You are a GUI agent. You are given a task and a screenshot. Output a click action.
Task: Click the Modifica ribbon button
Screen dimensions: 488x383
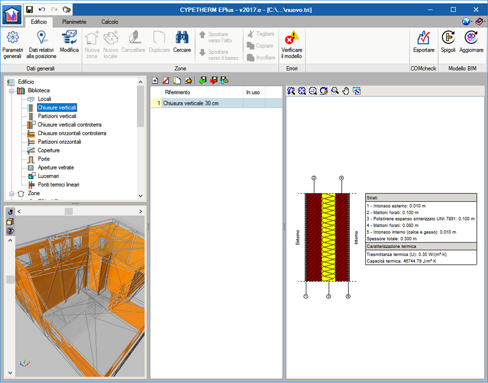tap(69, 42)
